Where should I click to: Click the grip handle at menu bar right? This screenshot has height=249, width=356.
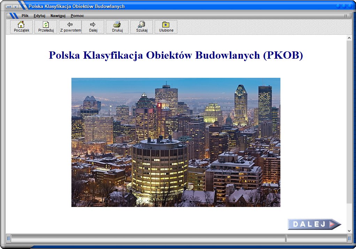(x=346, y=16)
